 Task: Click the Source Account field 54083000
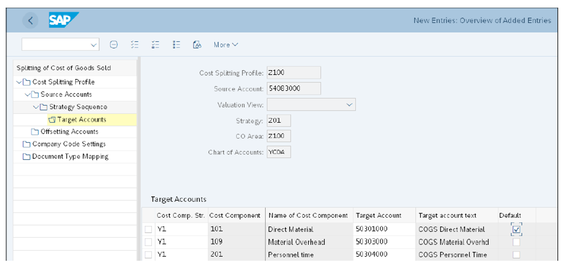(294, 89)
